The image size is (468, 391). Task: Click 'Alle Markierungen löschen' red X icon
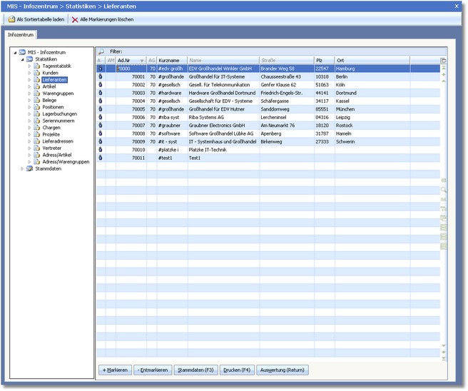tap(75, 19)
